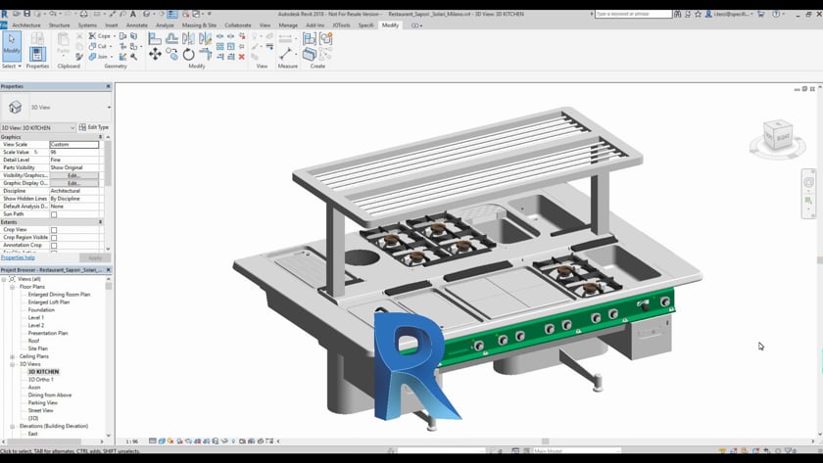823x463 pixels.
Task: Open the Structure ribbon tab
Action: 59,25
